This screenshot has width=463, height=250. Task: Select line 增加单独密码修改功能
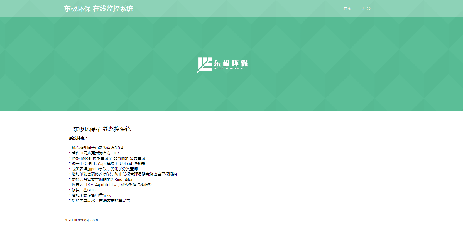123,174
